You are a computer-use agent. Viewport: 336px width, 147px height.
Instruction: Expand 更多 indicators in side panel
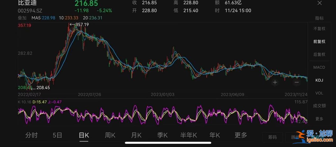point(319,119)
